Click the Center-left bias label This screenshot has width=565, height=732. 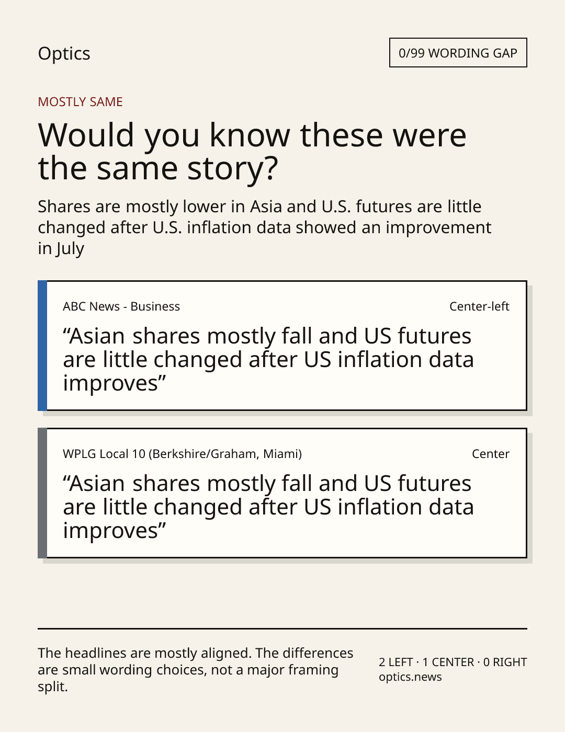pos(479,306)
